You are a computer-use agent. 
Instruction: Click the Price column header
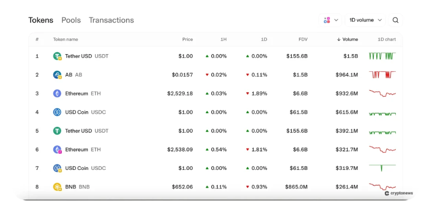pos(187,40)
